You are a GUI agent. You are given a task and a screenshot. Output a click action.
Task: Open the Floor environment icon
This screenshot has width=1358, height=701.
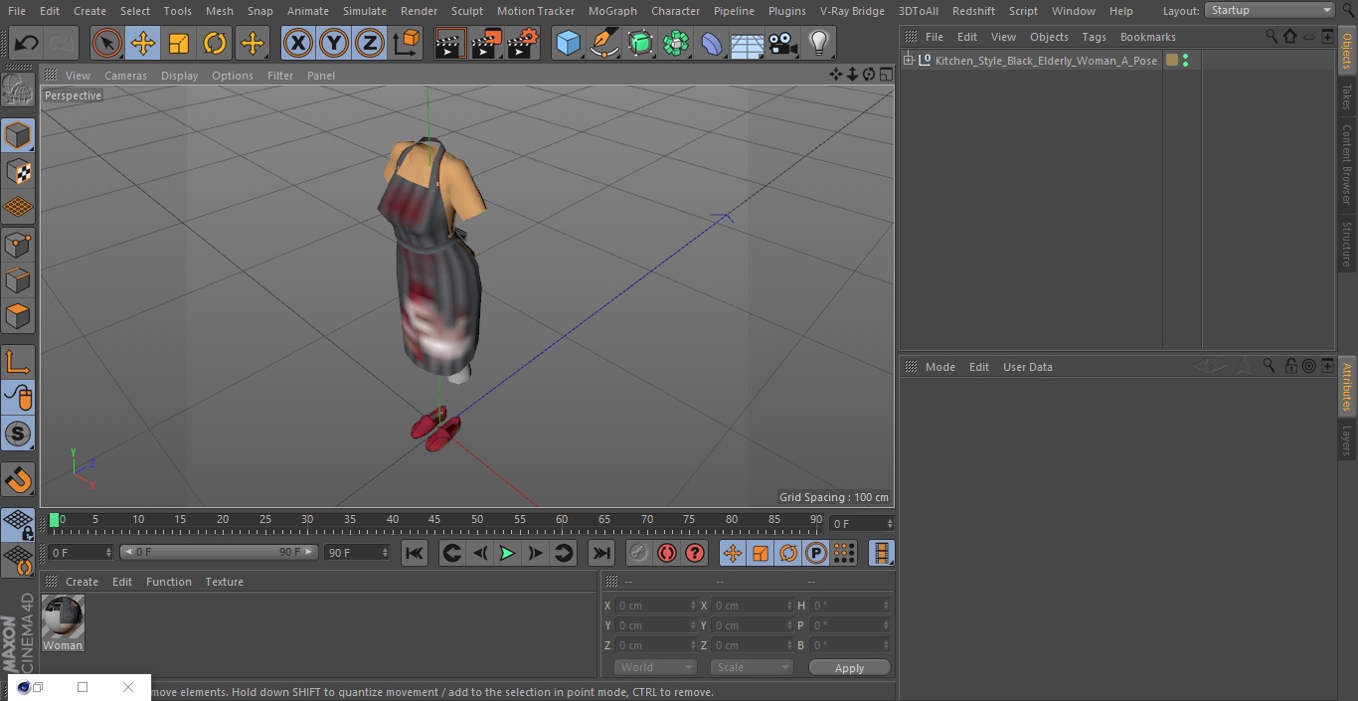point(748,43)
